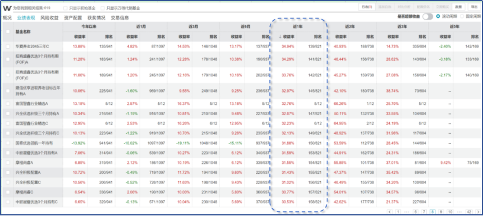
Task: Click the 数据 button
Action: click(x=458, y=7)
